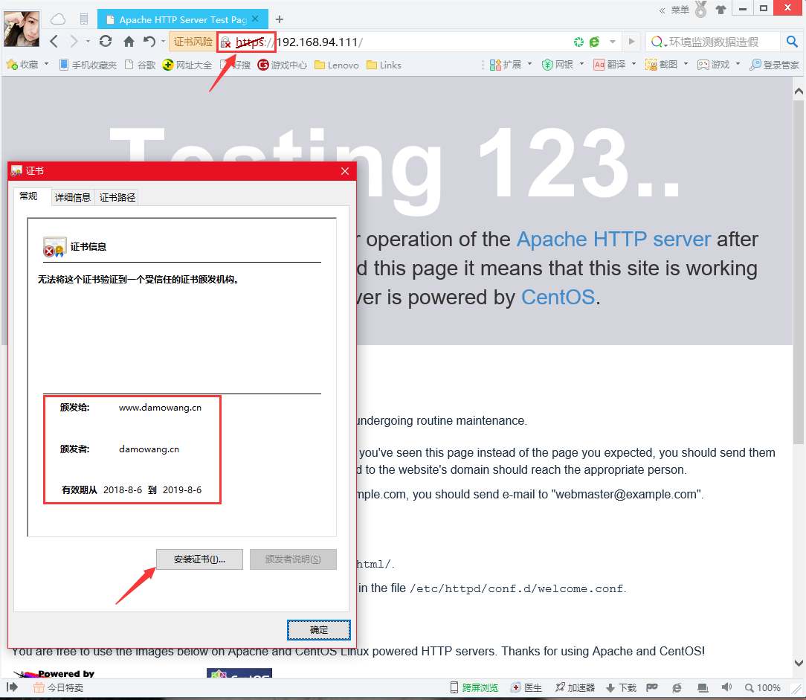Click the blue search magnifier button
The width and height of the screenshot is (806, 700).
tap(792, 42)
